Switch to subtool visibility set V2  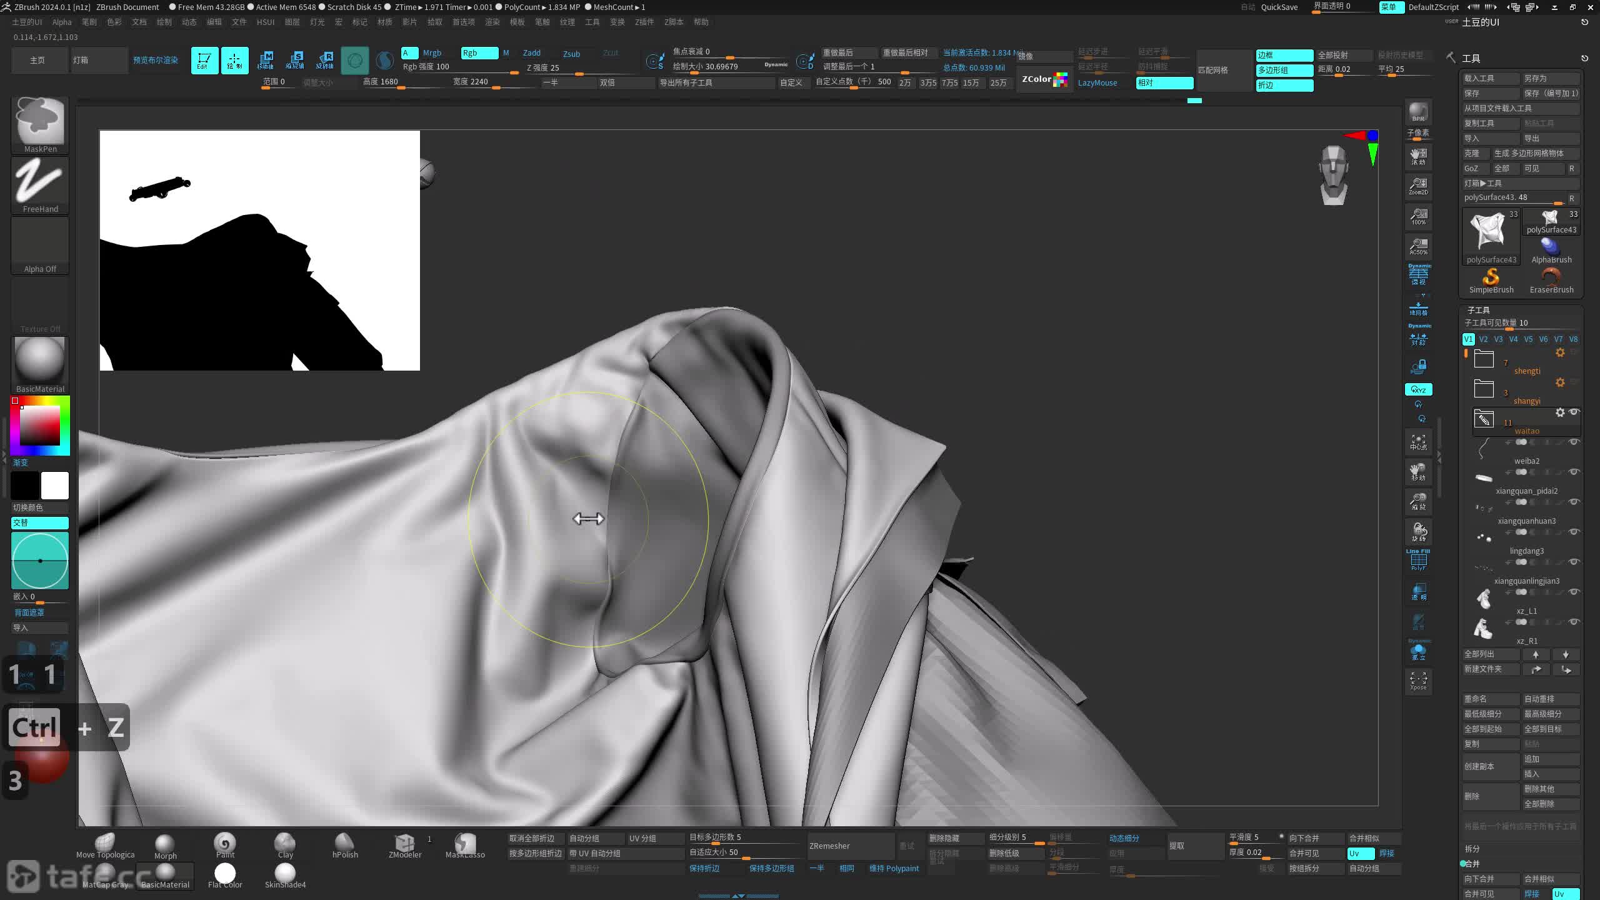1483,339
